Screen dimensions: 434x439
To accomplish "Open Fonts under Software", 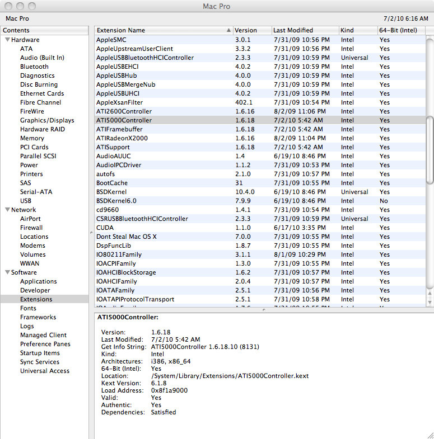I will click(28, 308).
